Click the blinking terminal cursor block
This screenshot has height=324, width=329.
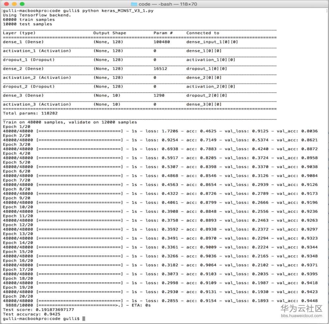point(84,319)
